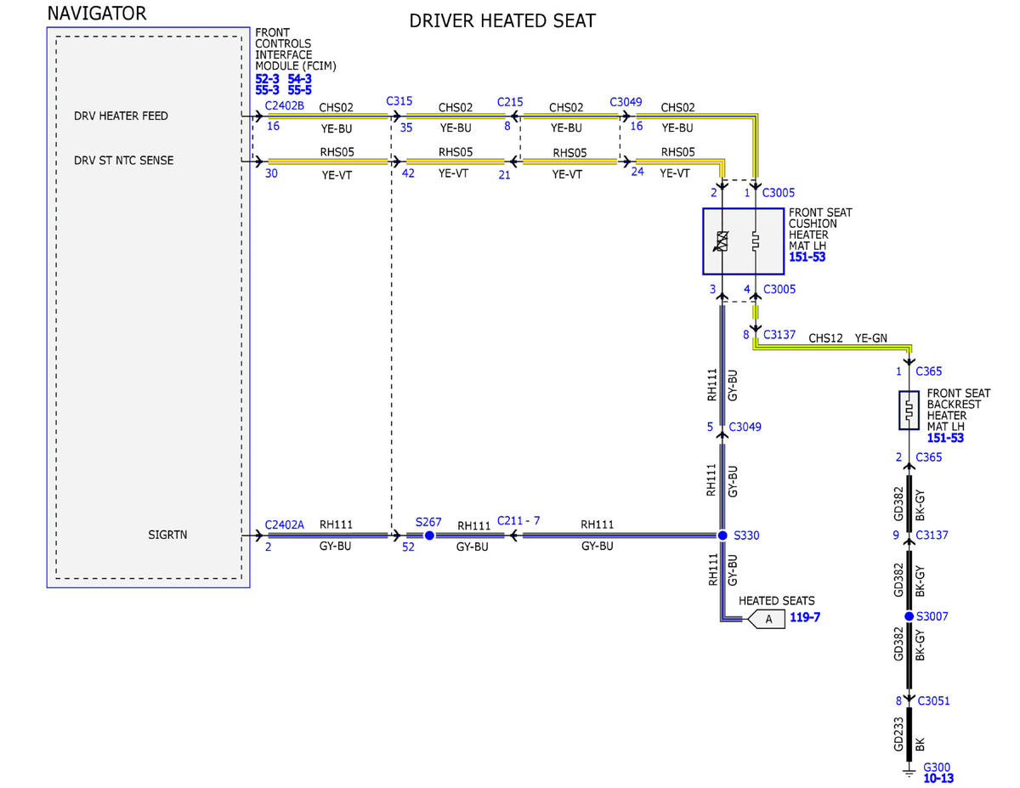This screenshot has height=788, width=1020.
Task: Click the DRIVER HEATED SEAT title
Action: (502, 20)
